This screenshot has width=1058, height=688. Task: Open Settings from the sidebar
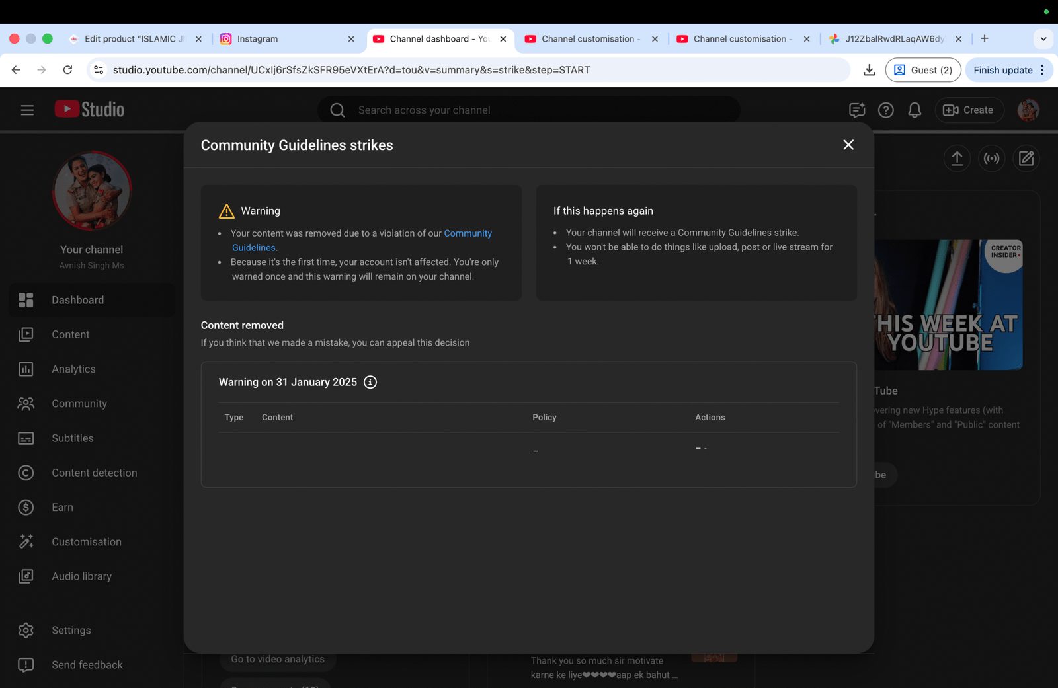(x=71, y=631)
